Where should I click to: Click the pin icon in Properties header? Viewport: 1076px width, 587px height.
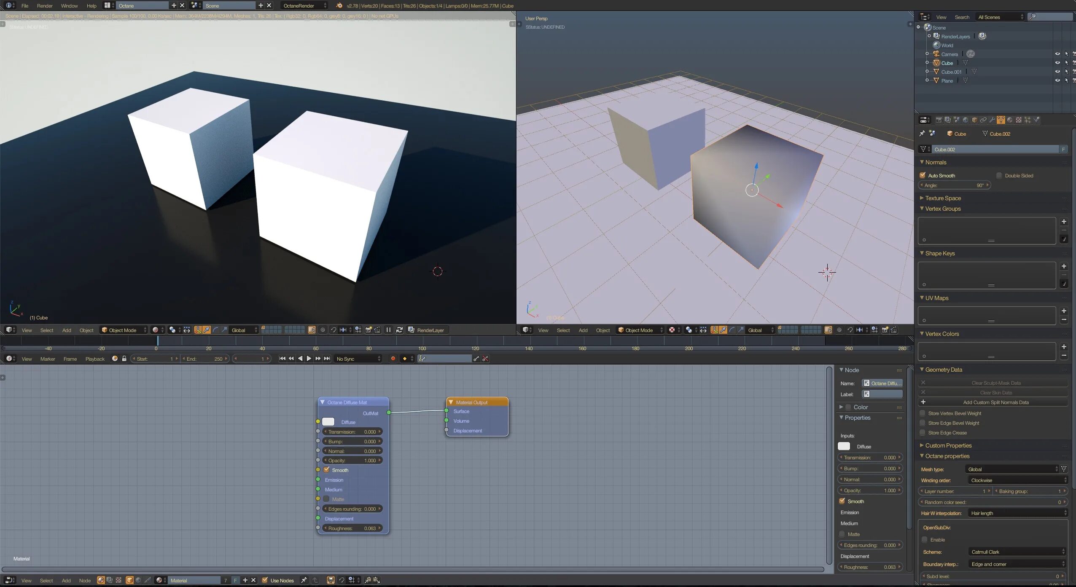click(923, 134)
